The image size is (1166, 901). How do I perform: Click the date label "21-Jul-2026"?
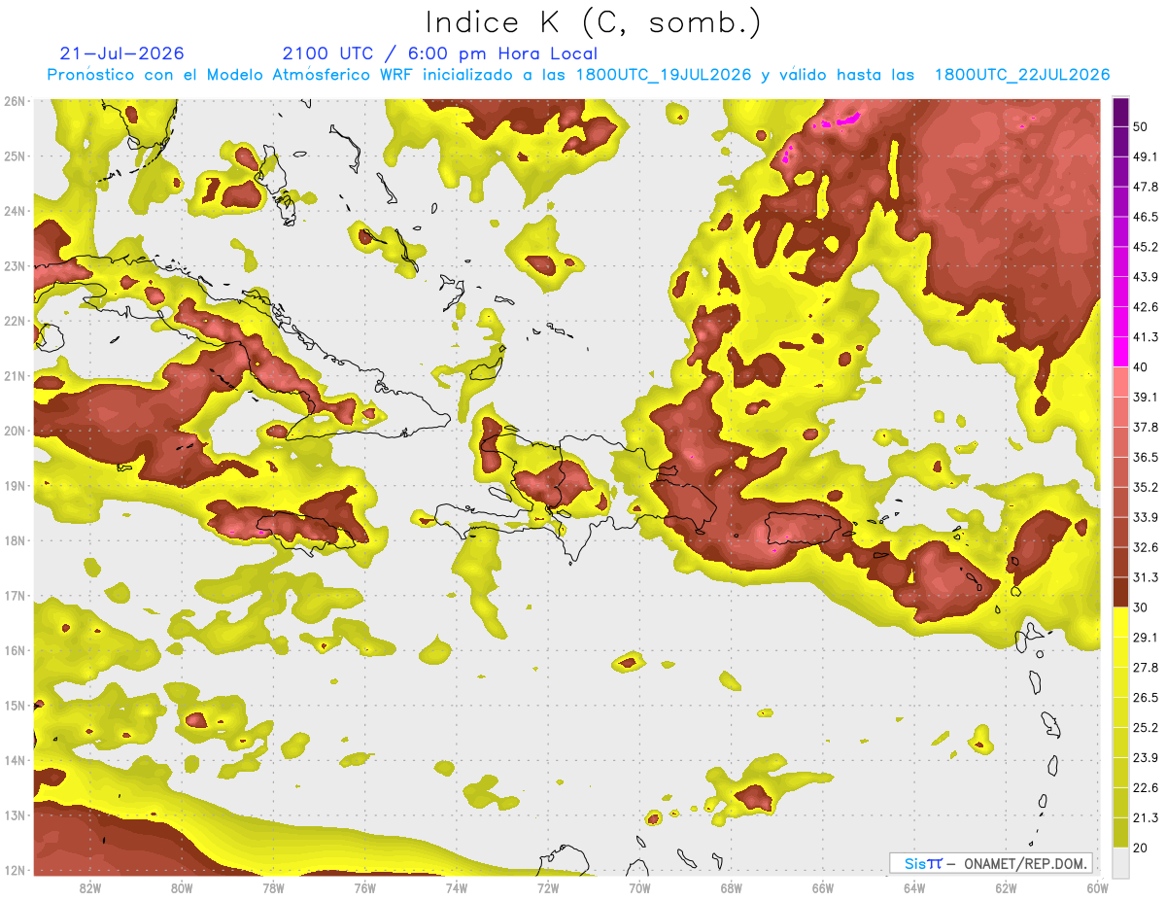(x=121, y=53)
